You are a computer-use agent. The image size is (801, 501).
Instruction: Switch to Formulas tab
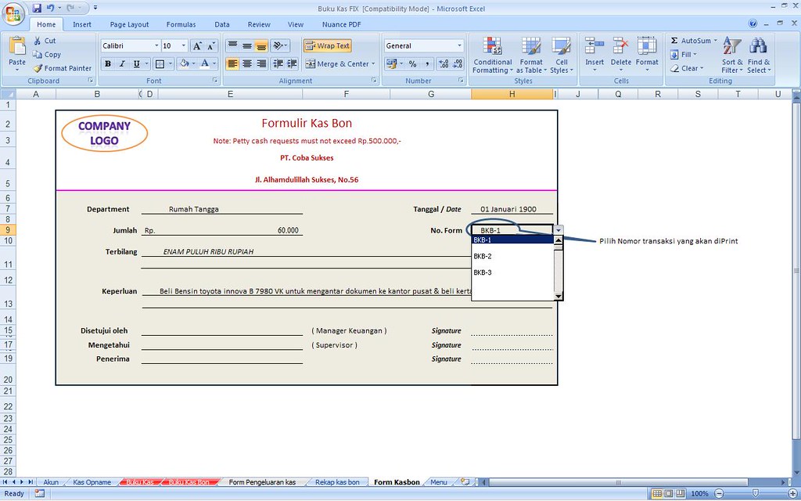coord(181,24)
